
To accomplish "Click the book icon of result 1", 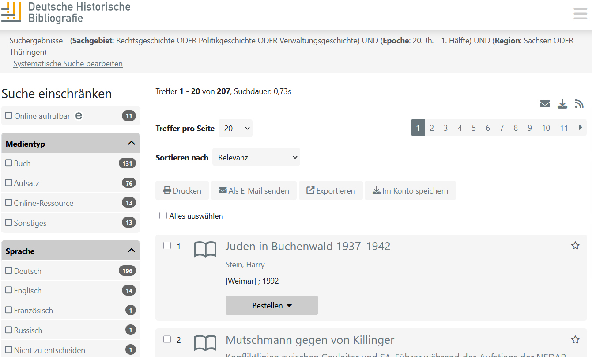I will pyautogui.click(x=205, y=250).
